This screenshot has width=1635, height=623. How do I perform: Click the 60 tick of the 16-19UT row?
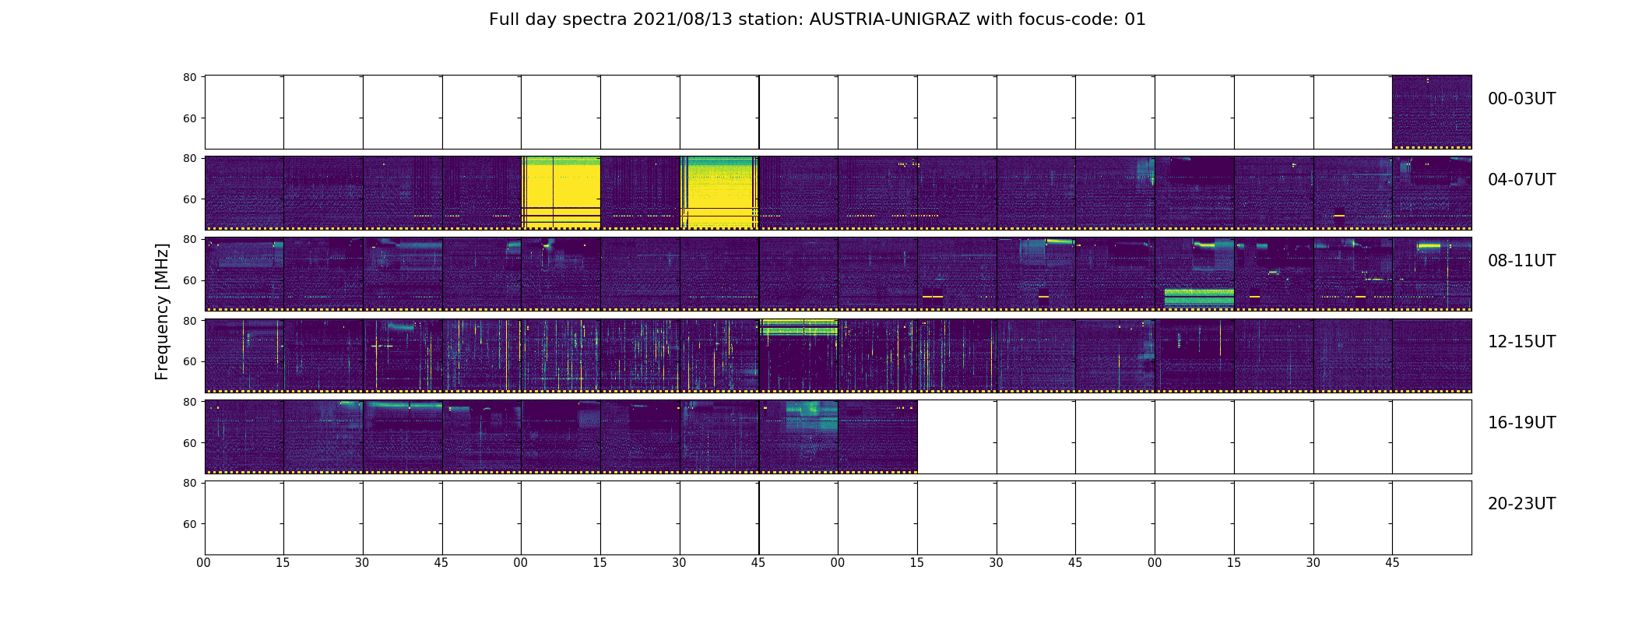tap(189, 442)
